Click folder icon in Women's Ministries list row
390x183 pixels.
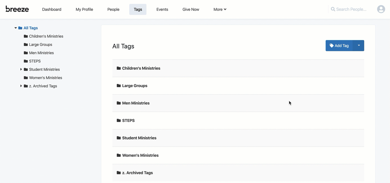click(x=119, y=155)
